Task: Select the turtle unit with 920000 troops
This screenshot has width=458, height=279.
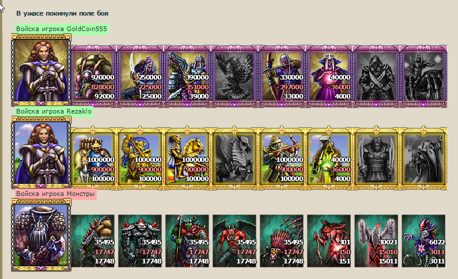Action: tap(93, 76)
